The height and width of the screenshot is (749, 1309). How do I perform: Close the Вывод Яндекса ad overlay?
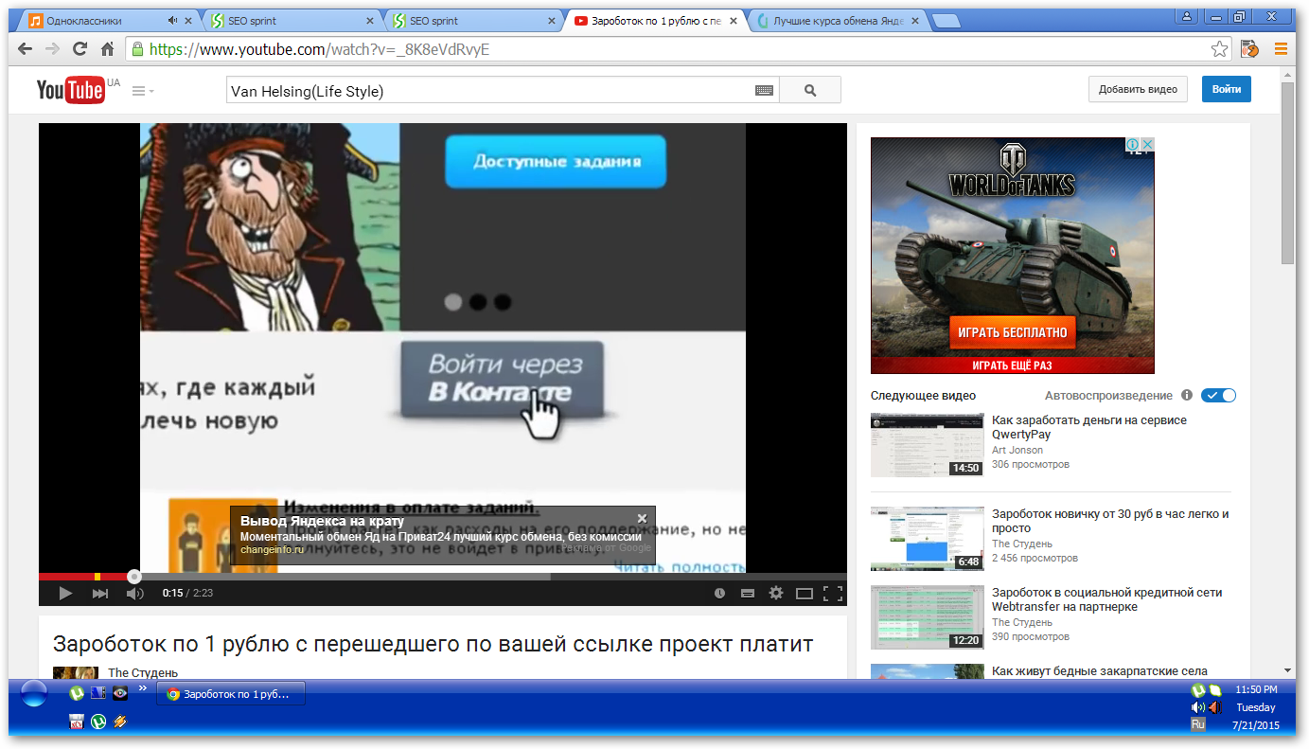[642, 518]
